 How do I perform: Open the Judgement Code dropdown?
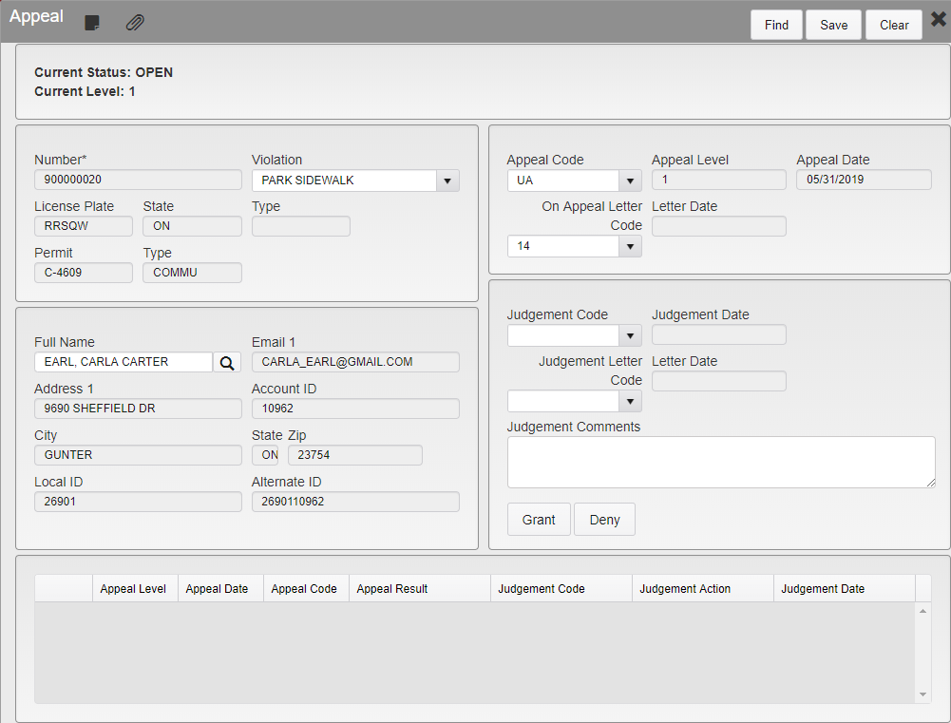coord(630,335)
